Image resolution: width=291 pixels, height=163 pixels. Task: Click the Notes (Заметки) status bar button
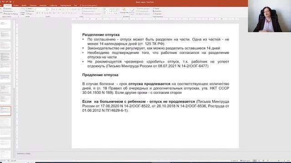click(235, 161)
